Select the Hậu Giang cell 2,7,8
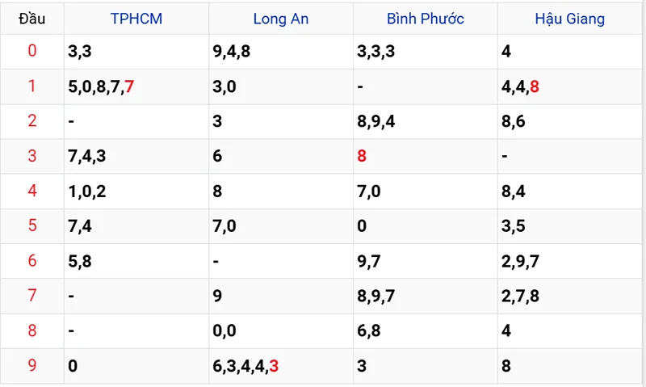This screenshot has height=387, width=646. [519, 296]
